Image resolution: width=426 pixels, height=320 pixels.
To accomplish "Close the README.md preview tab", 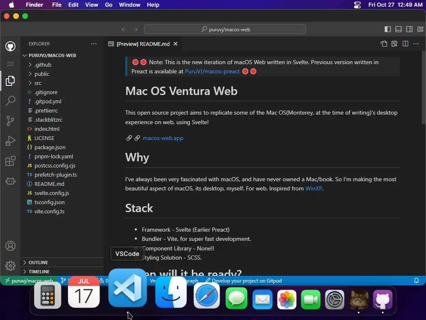I will click(176, 44).
